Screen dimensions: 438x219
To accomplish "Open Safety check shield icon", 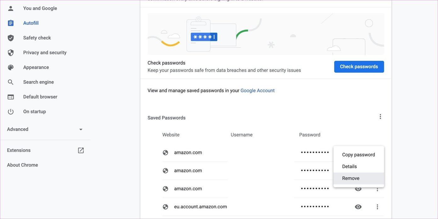I will pyautogui.click(x=11, y=38).
